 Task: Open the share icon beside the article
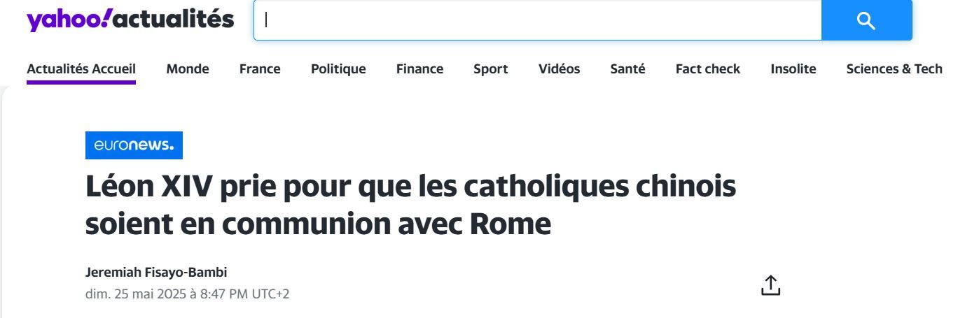coord(770,285)
